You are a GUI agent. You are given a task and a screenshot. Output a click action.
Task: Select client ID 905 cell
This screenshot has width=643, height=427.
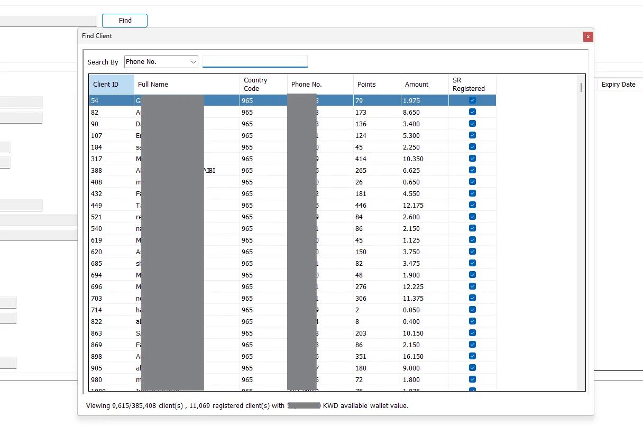(112, 368)
